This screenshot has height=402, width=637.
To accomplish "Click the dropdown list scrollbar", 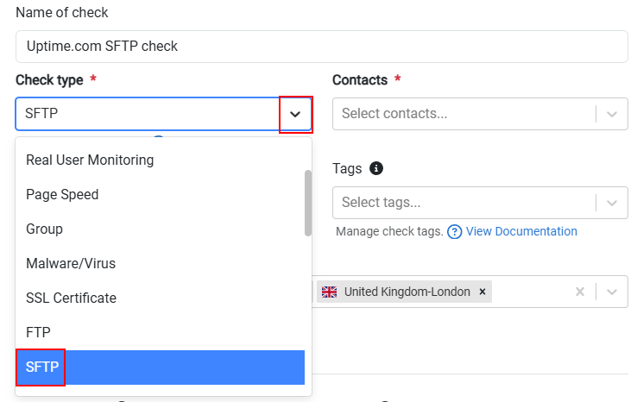I will [x=308, y=203].
